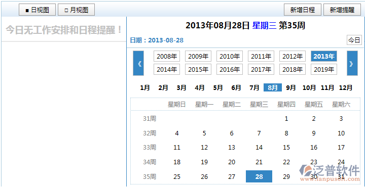The width and height of the screenshot is (365, 187).
Task: Switch to 日视图 day view
Action: pyautogui.click(x=37, y=10)
